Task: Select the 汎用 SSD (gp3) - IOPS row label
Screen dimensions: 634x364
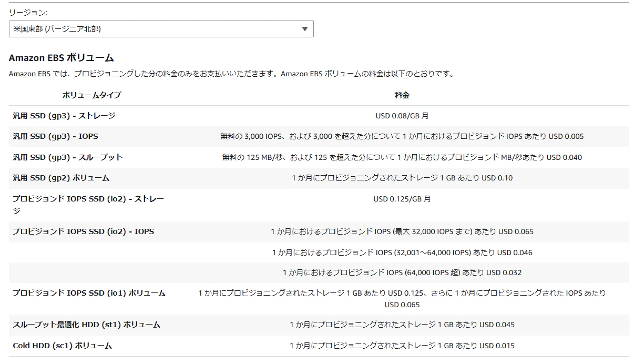Action: 55,136
